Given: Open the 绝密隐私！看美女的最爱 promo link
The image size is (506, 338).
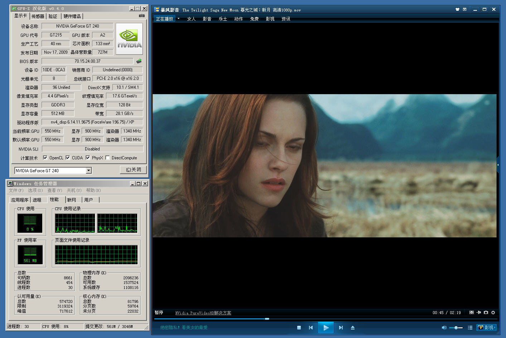Looking at the screenshot, I should coord(184,328).
